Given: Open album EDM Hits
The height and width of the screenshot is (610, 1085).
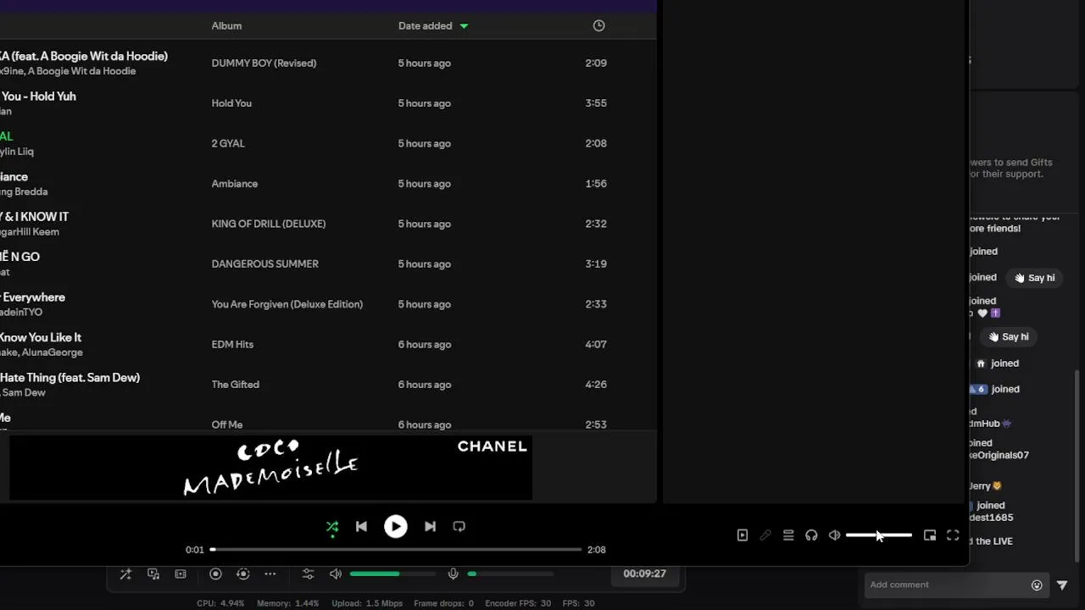Looking at the screenshot, I should 232,345.
